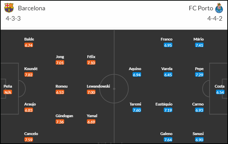Click Varela's 6.45 rating badge
228x144 pixels.
coord(168,75)
